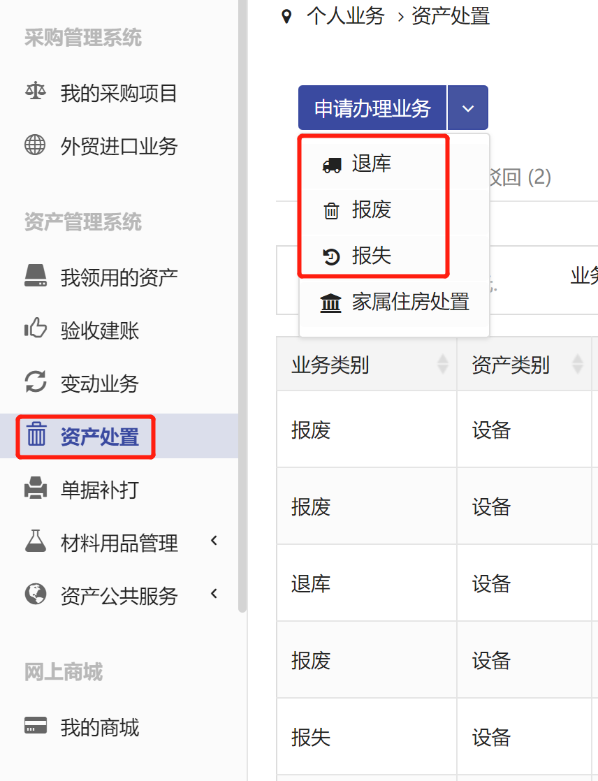Select 报失 from the dropdown menu
Screen dimensions: 598x781
(x=371, y=256)
